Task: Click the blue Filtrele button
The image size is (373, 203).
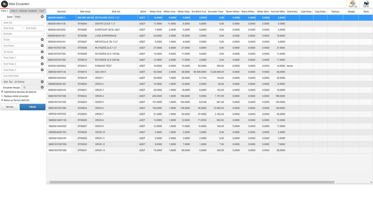Action: [x=32, y=107]
